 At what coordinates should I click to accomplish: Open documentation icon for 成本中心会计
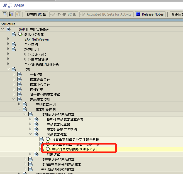[x=19, y=84]
